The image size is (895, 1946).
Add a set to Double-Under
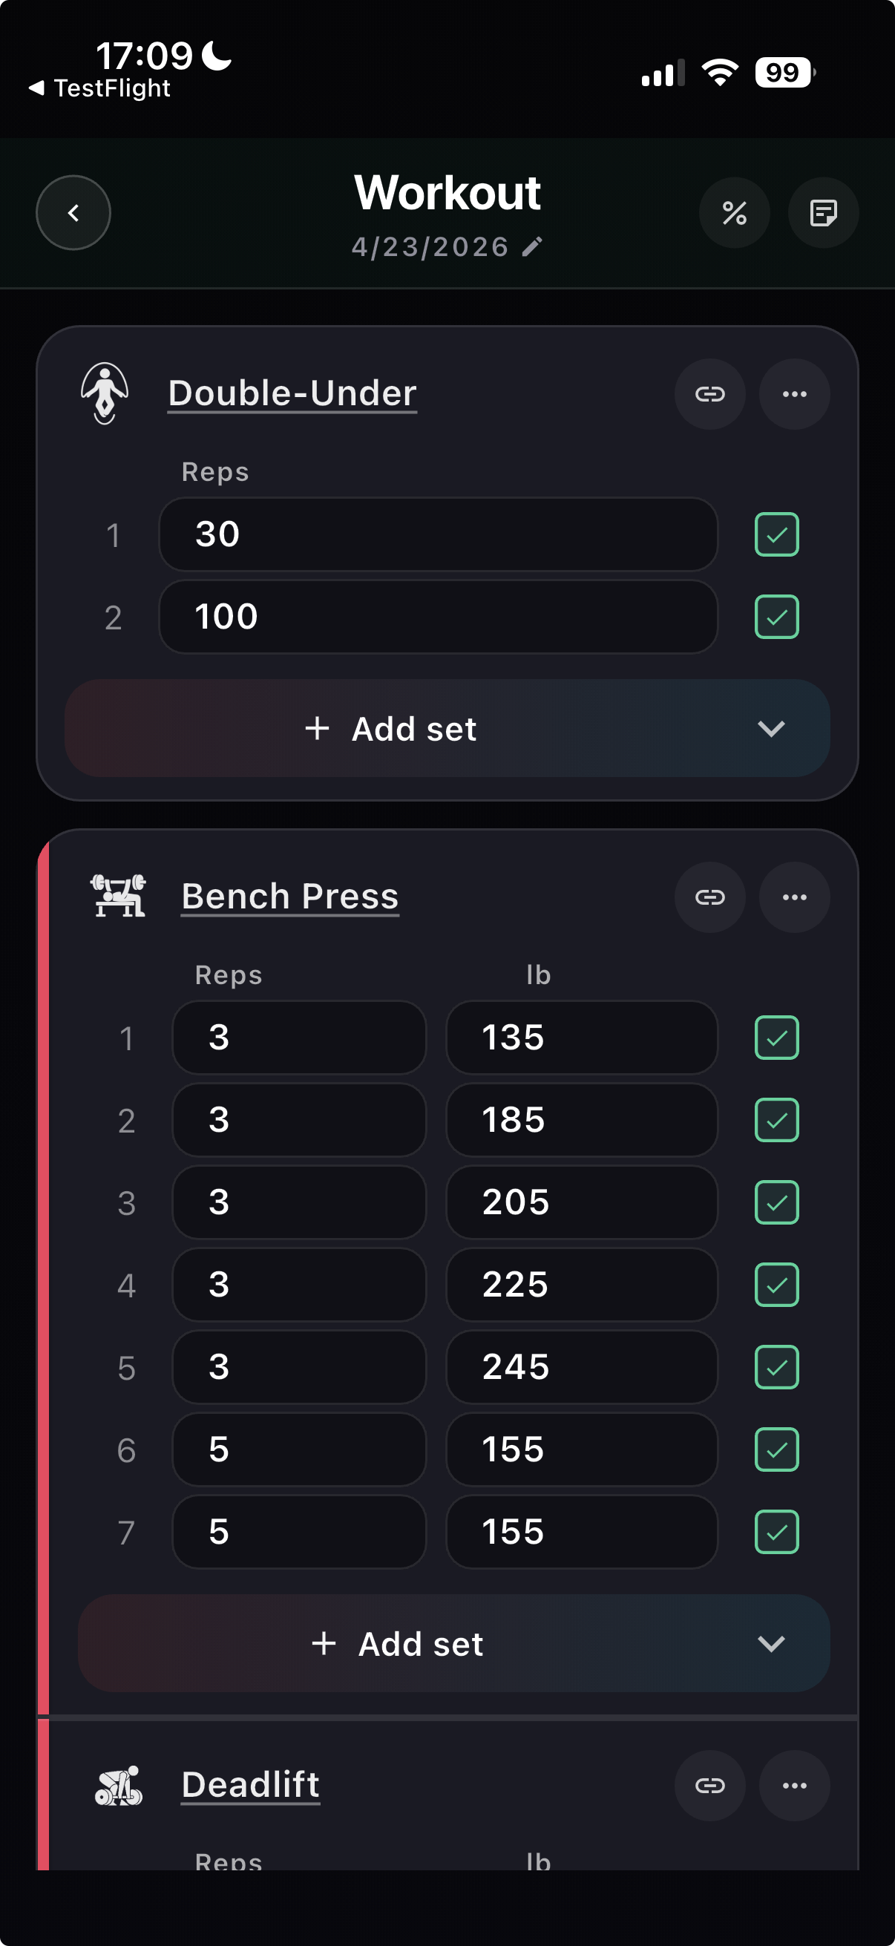(391, 728)
